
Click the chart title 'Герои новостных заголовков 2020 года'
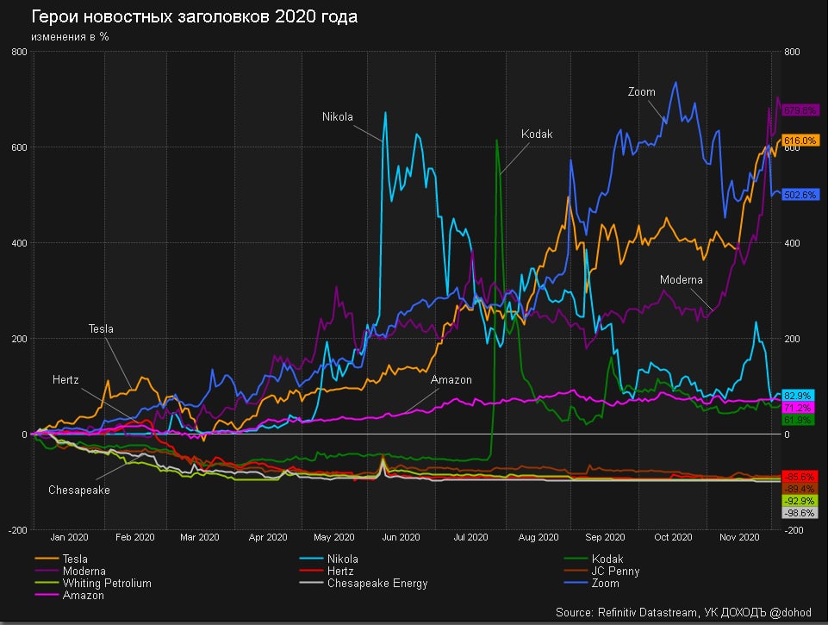195,16
